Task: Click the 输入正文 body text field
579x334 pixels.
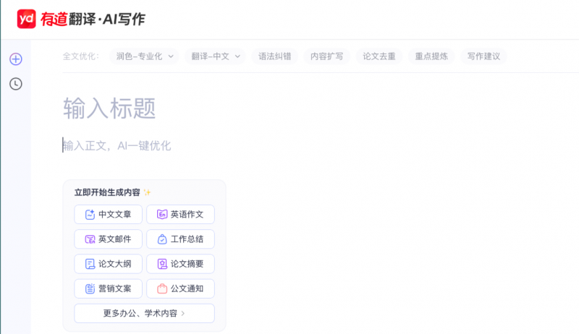Action: coord(117,145)
